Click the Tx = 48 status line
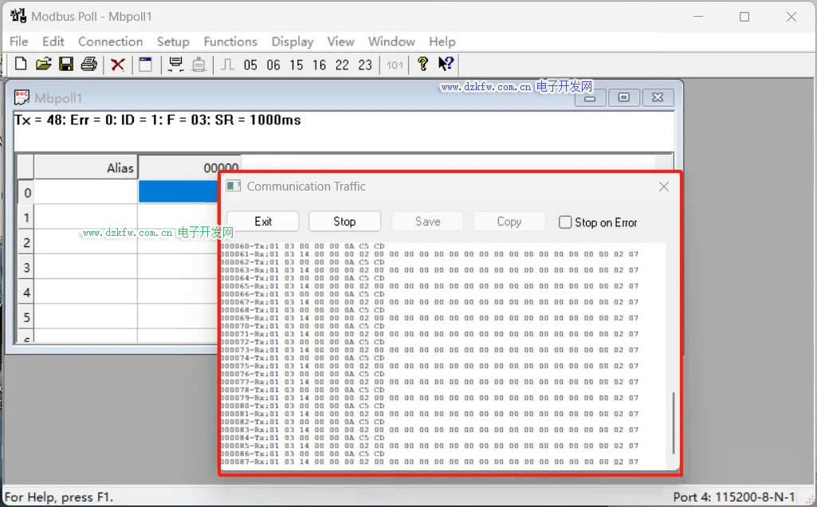This screenshot has height=507, width=817. tap(157, 120)
